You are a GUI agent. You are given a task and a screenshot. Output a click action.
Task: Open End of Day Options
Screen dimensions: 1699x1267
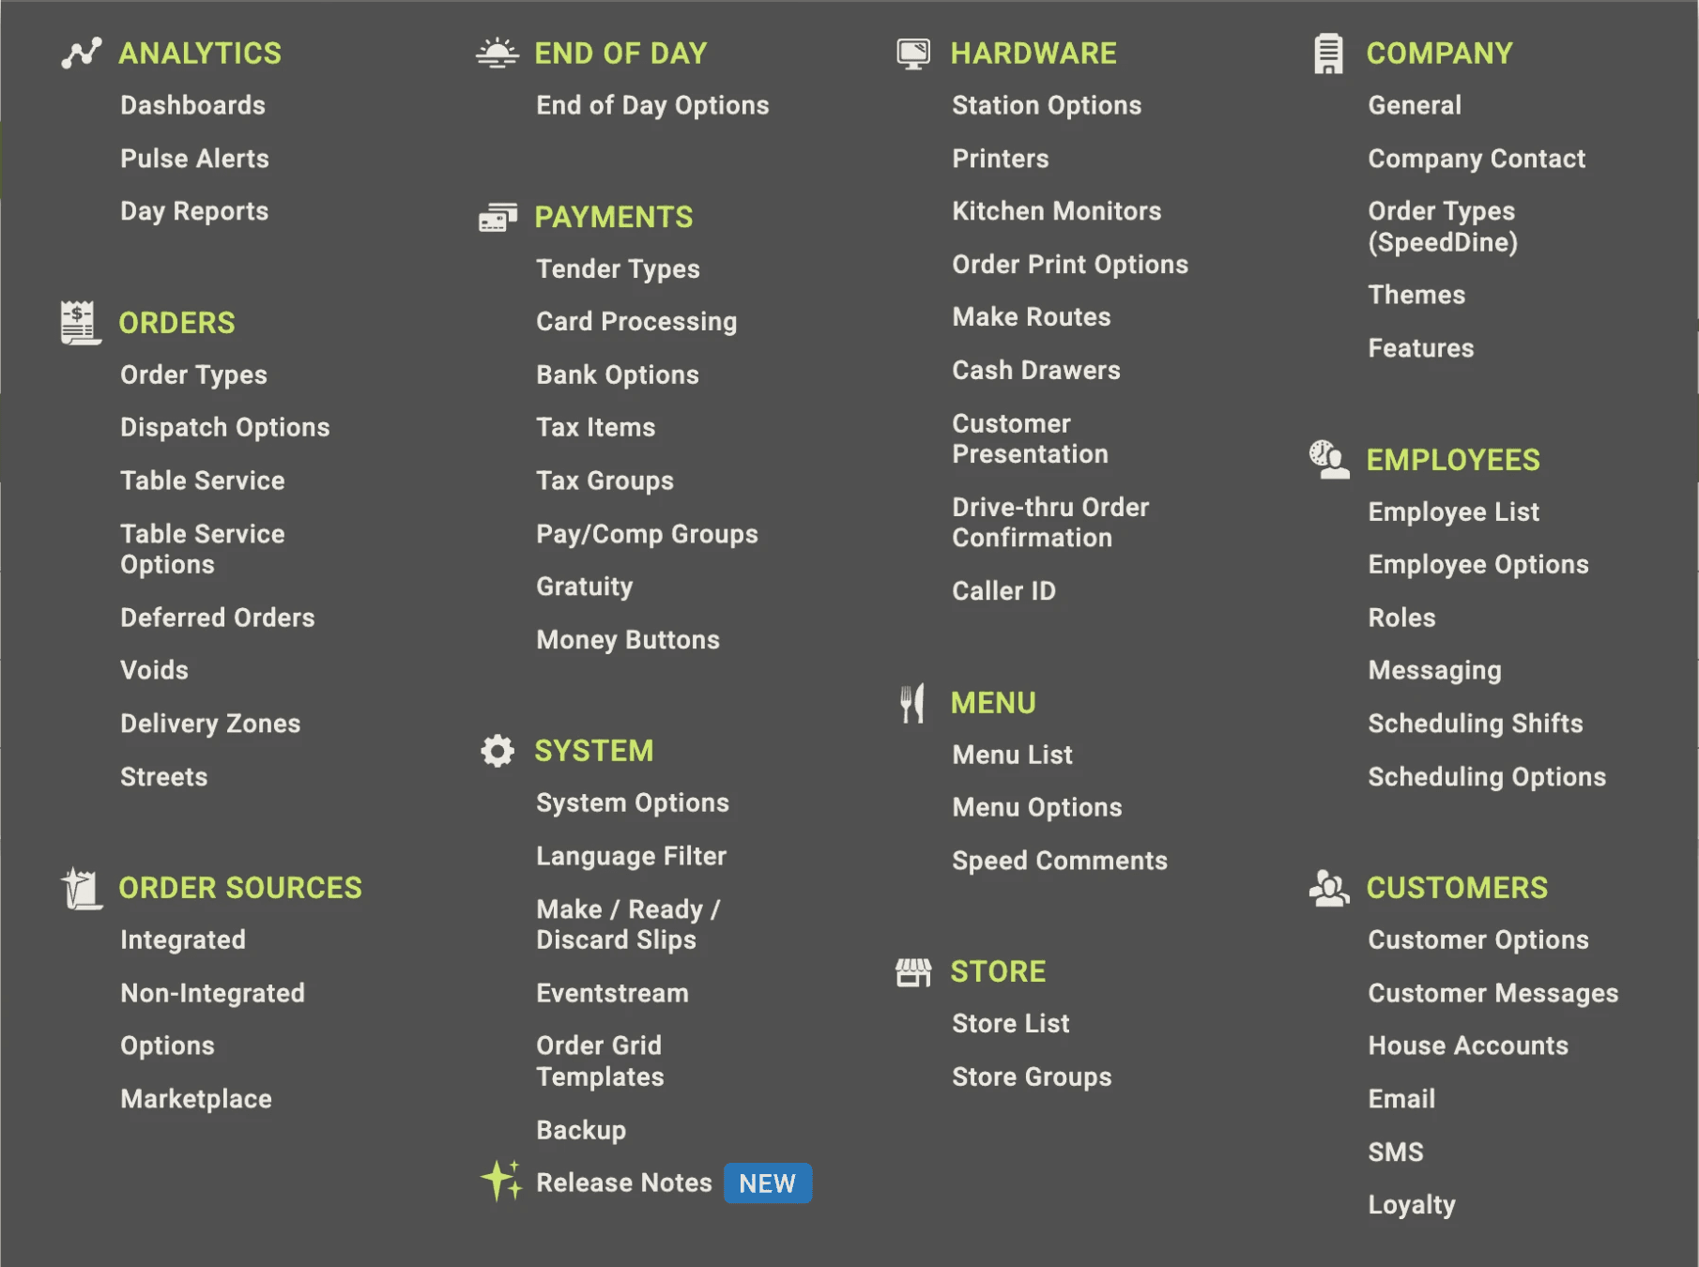[652, 105]
